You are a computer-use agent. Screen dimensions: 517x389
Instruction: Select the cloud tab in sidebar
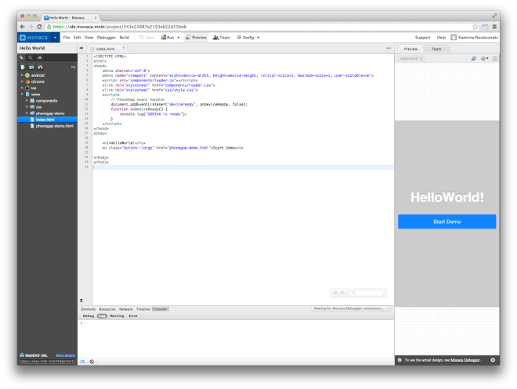pyautogui.click(x=40, y=57)
